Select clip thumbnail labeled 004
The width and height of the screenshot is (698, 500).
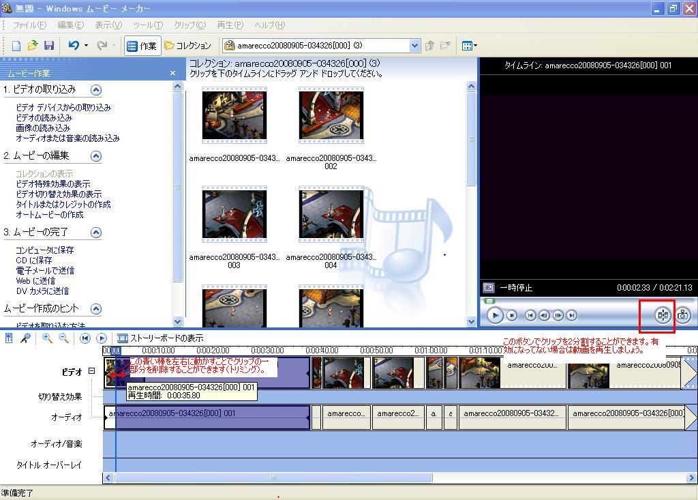coord(331,214)
